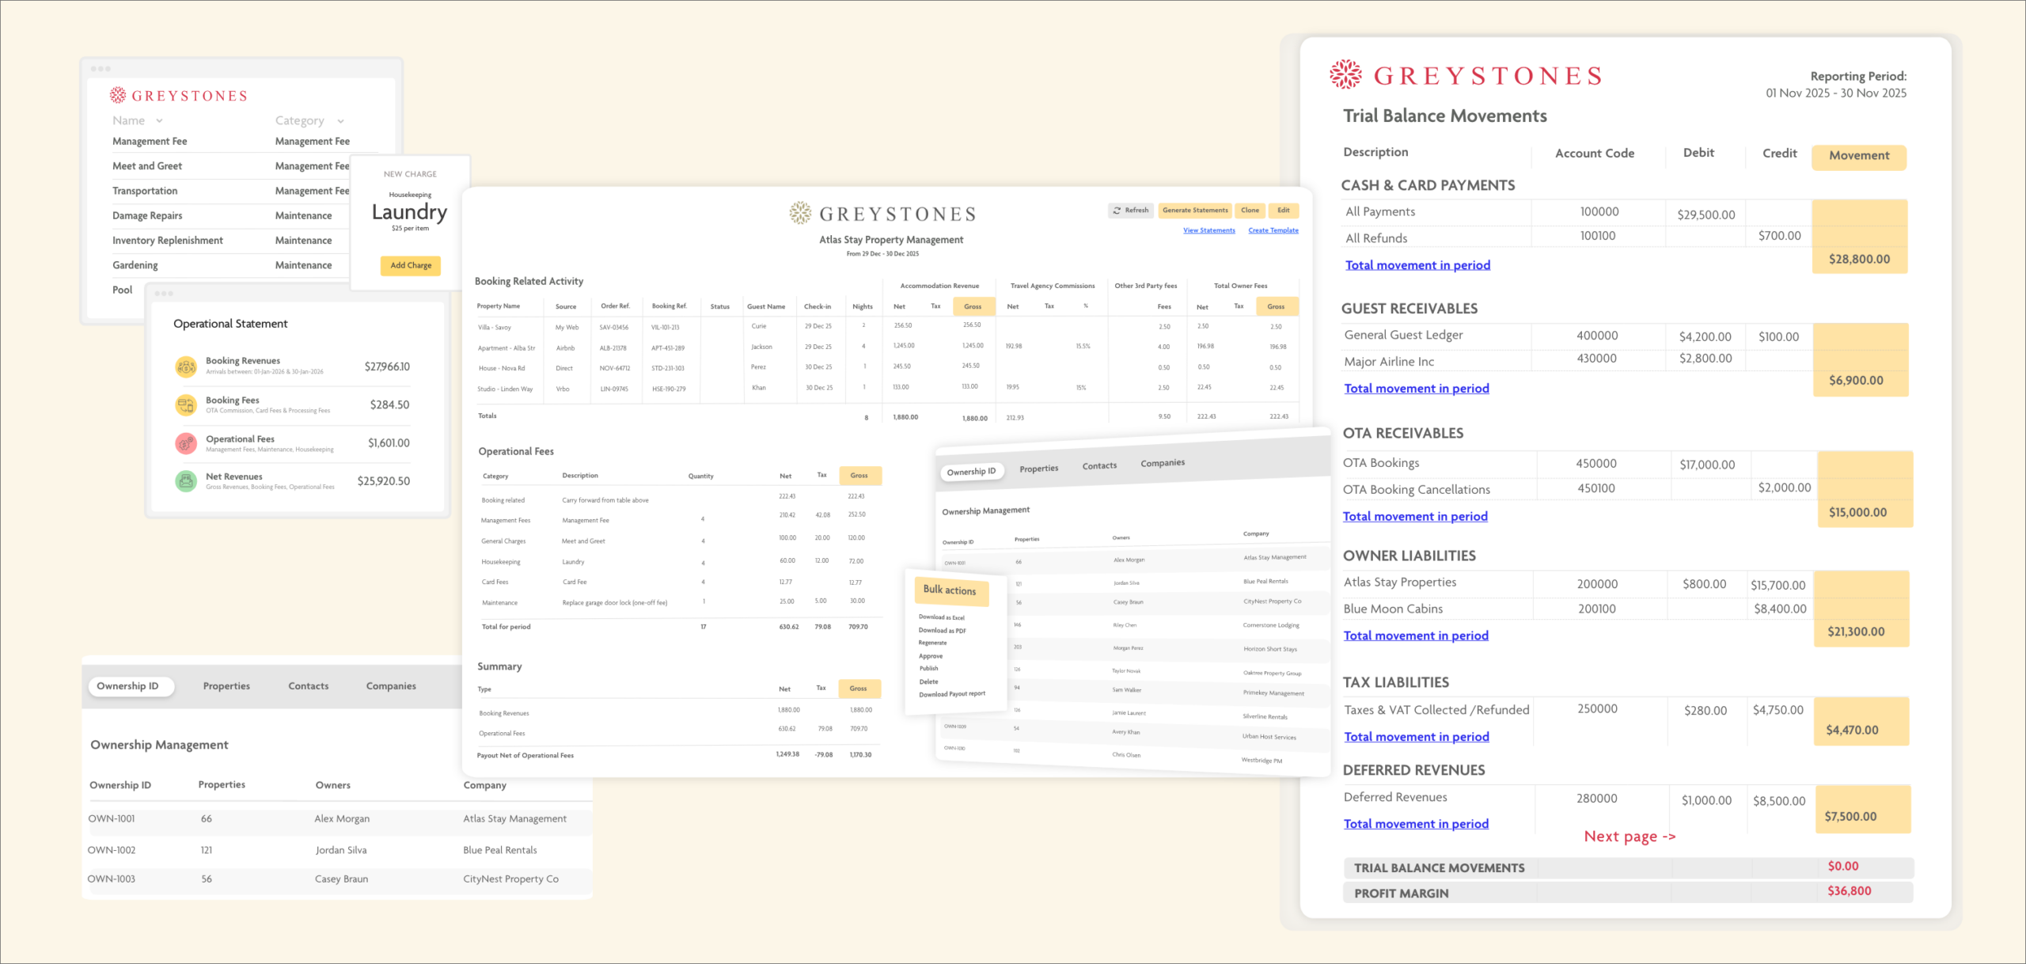The height and width of the screenshot is (964, 2026).
Task: Click the yellow Movement column header
Action: (x=1858, y=156)
